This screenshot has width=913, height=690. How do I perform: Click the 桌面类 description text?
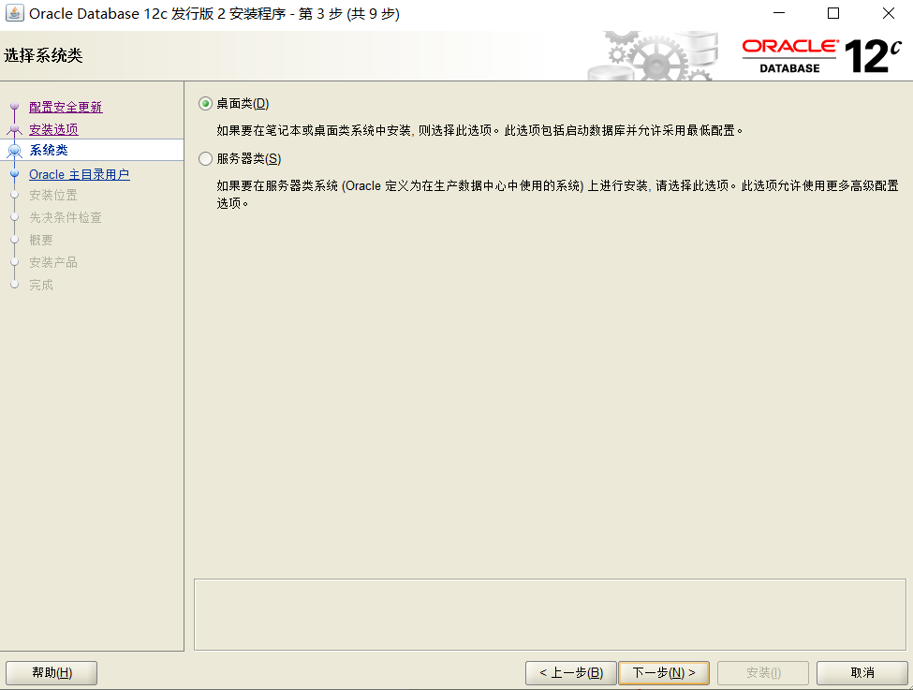(x=479, y=130)
